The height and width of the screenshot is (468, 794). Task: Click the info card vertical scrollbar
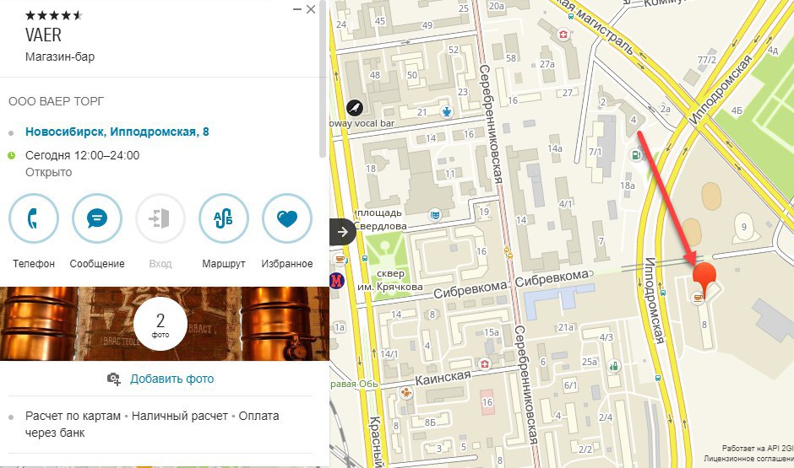[x=323, y=78]
